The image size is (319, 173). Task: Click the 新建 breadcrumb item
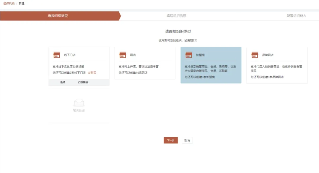[22, 4]
